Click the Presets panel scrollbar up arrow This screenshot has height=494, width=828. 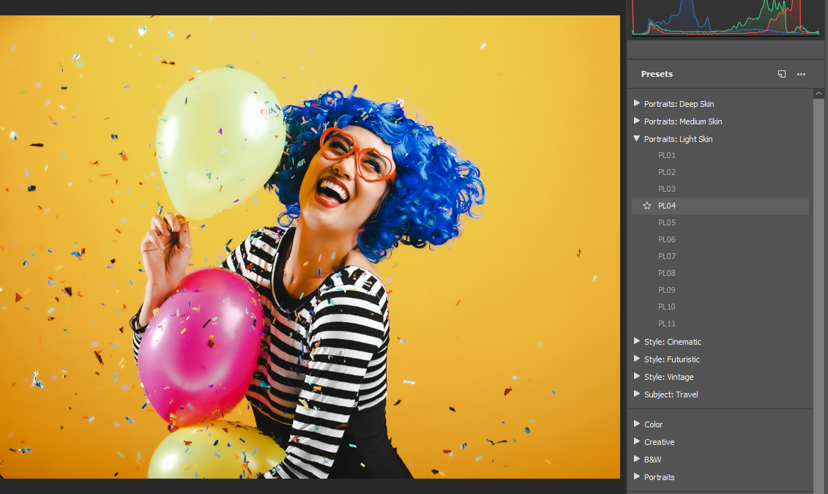pos(818,93)
